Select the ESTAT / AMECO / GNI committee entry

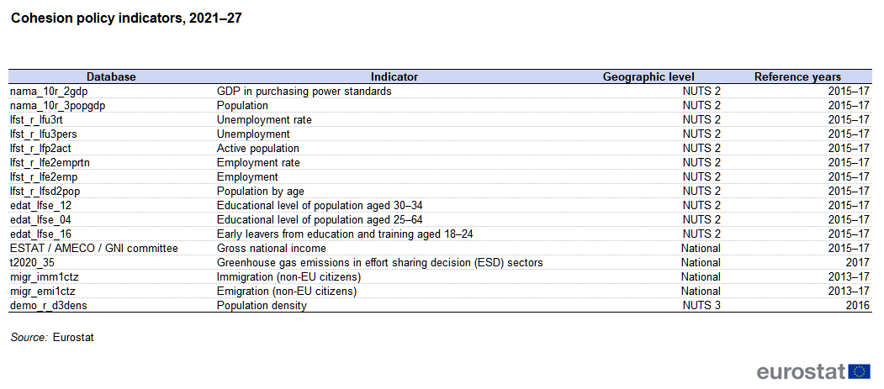[93, 248]
